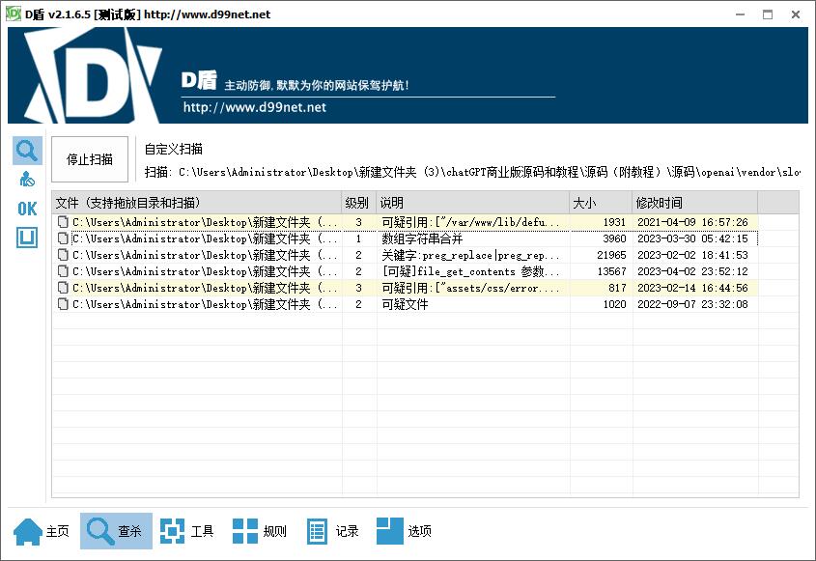Click the http://www.d99net.net link in banner
Image resolution: width=816 pixels, height=561 pixels.
tap(255, 107)
